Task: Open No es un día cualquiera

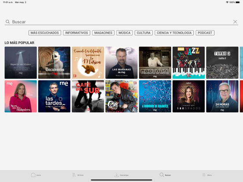Action: tap(21, 96)
